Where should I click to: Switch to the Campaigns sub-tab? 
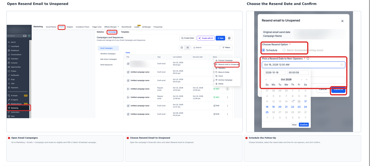coord(112,32)
